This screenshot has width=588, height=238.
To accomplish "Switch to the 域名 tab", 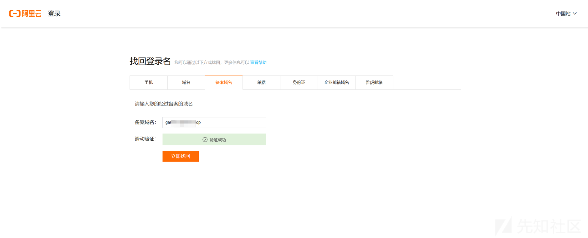I will pyautogui.click(x=186, y=82).
